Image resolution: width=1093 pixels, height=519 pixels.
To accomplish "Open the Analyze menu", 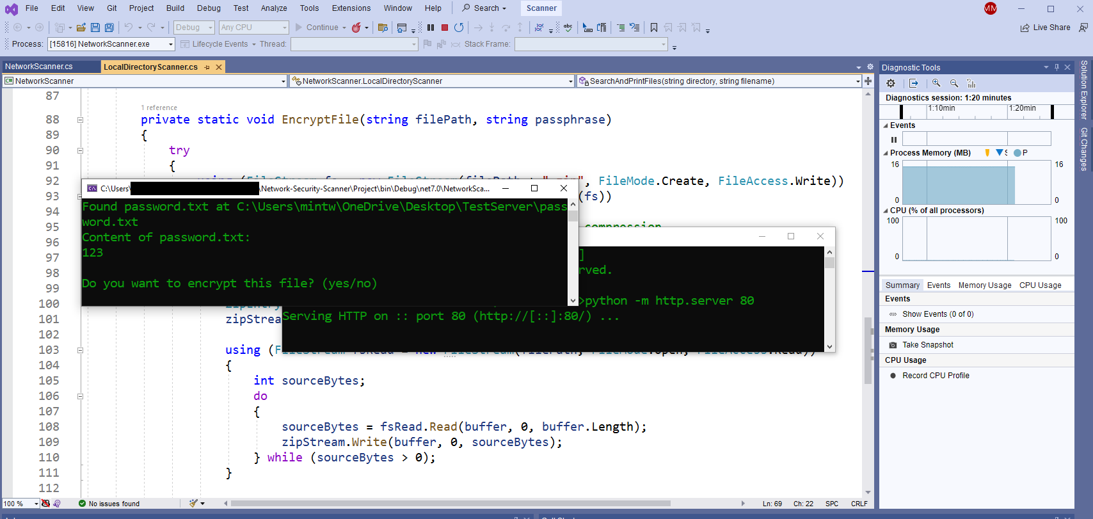I will (x=274, y=8).
